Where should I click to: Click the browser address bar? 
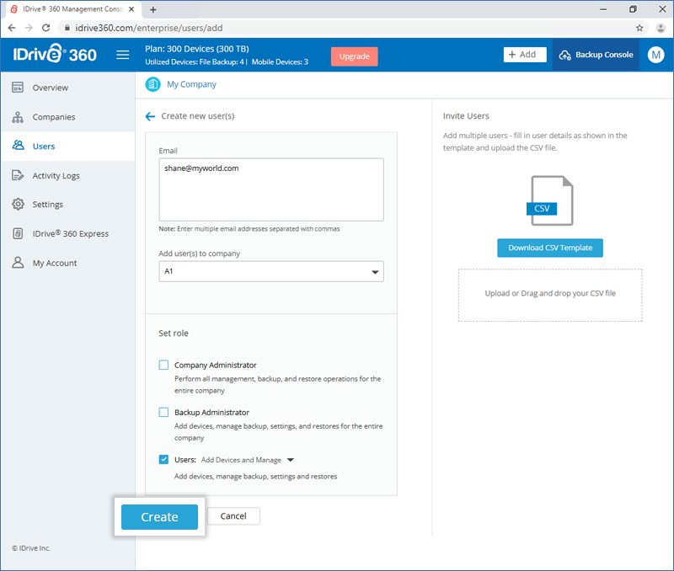[351, 28]
